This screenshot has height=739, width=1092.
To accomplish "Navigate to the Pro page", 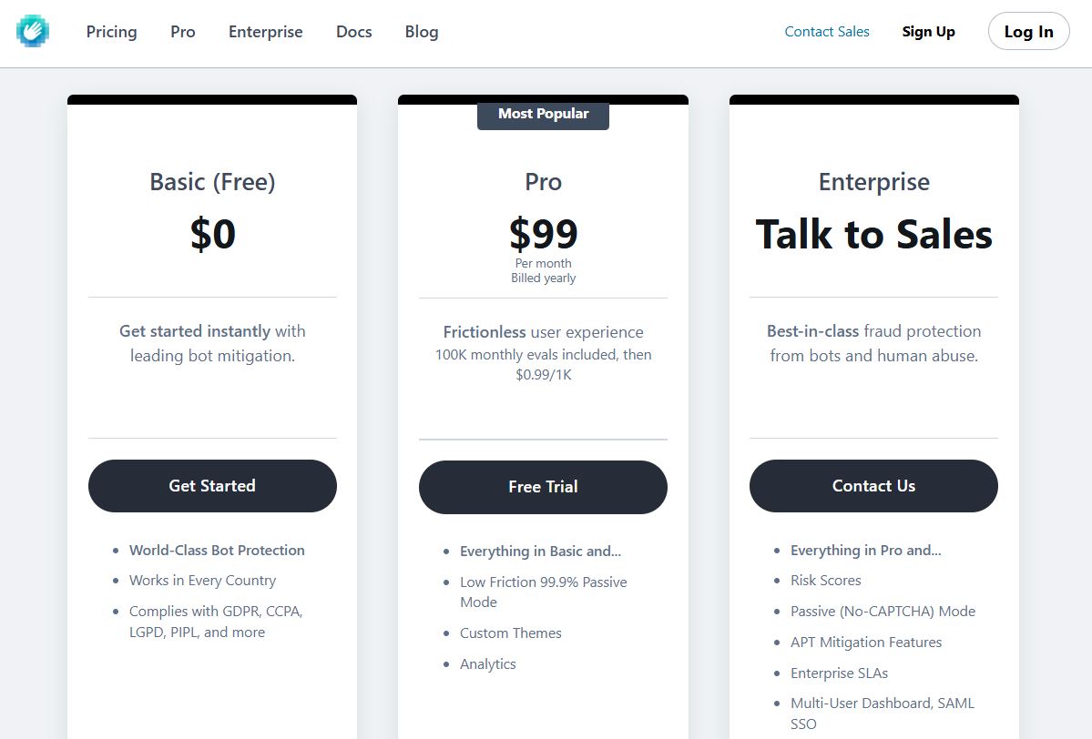I will coord(182,32).
